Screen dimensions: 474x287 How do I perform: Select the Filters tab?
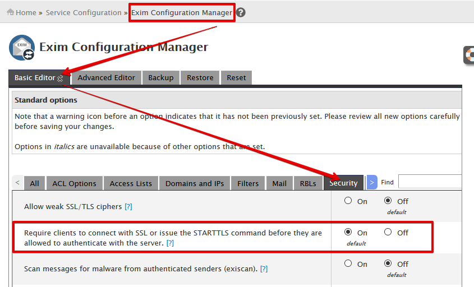pos(248,183)
